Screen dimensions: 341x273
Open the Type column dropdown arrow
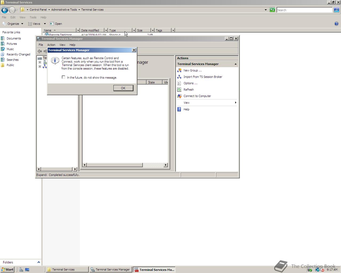(134, 30)
